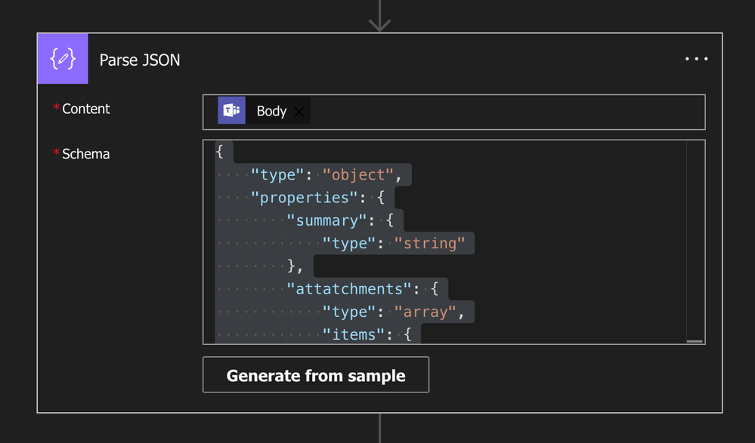
Task: Click the "object" type value
Action: pos(357,174)
